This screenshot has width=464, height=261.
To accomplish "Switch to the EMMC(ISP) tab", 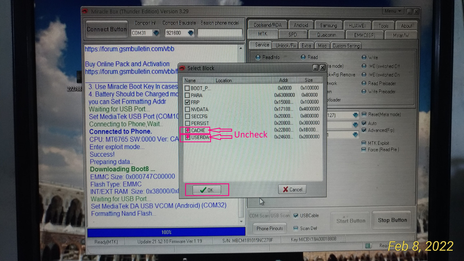I will click(364, 35).
